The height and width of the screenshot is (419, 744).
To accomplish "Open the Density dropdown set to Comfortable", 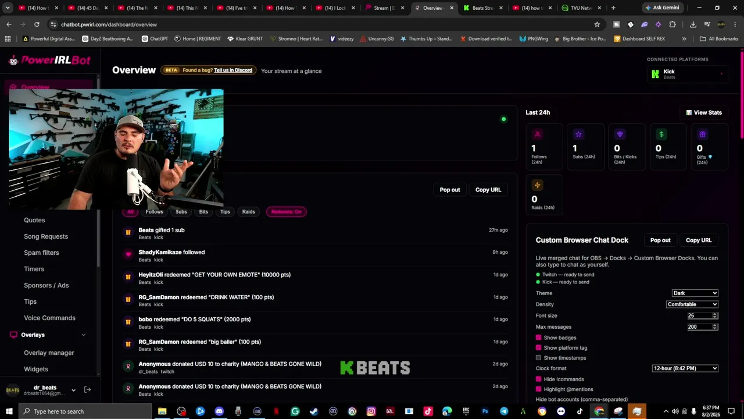I will (692, 304).
